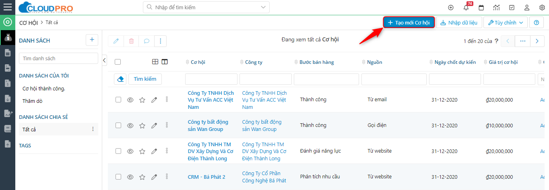Open the calendar icon in top bar
This screenshot has height=190, width=549.
click(x=481, y=8)
